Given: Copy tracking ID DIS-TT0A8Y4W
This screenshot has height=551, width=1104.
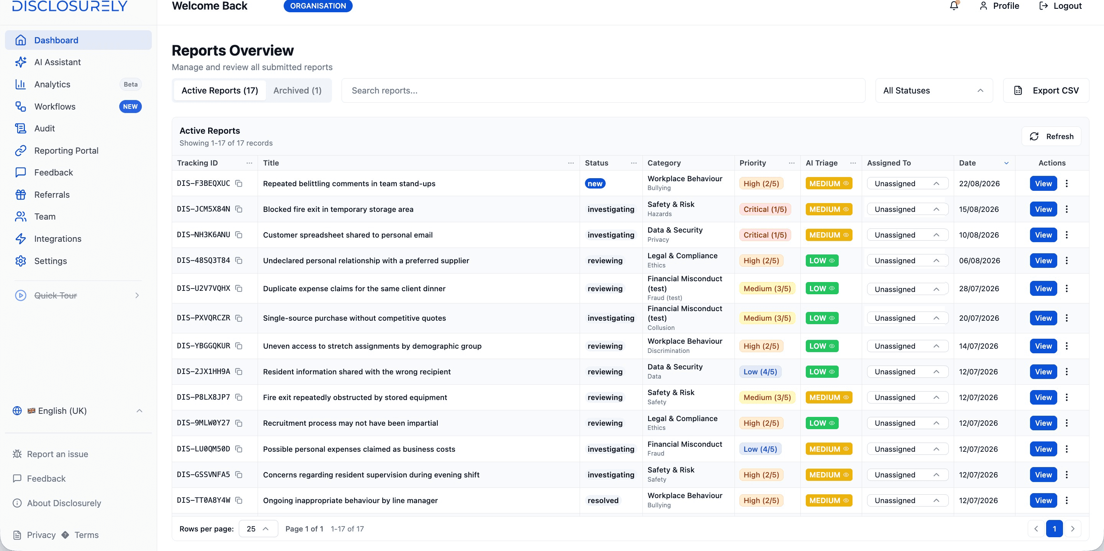Looking at the screenshot, I should [x=239, y=500].
